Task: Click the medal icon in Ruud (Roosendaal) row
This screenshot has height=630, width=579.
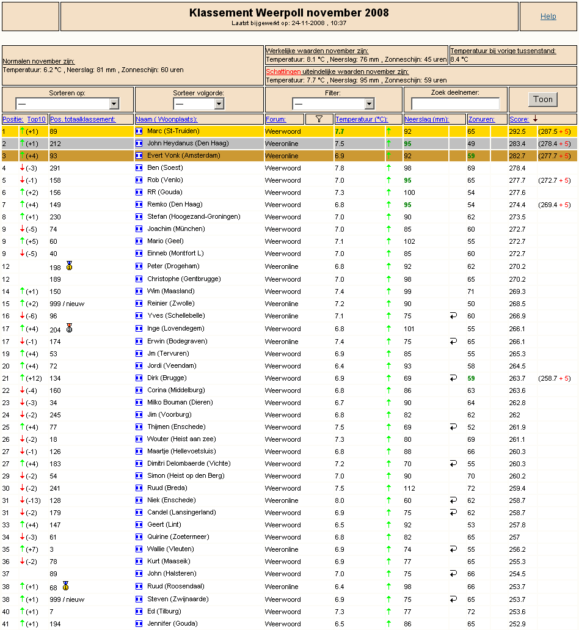Action: point(65,586)
